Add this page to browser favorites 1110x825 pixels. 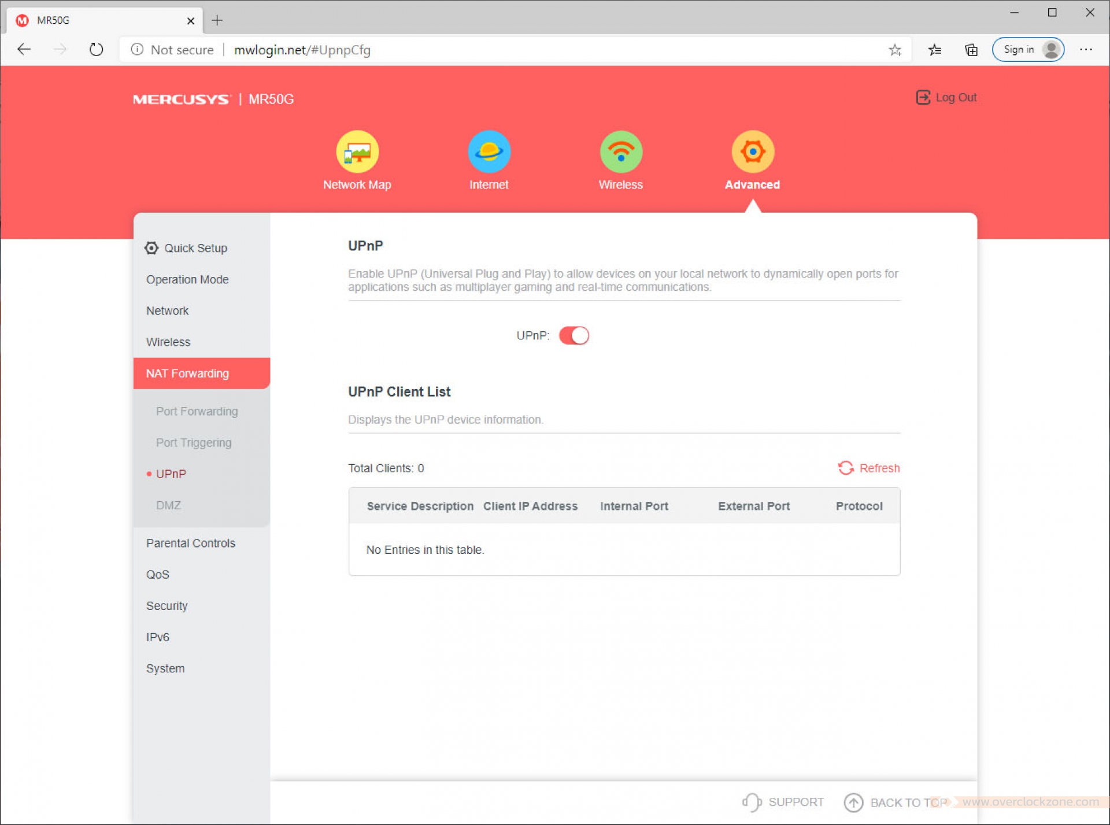895,50
